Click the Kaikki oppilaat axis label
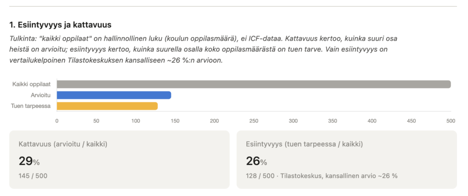The image size is (468, 196). pyautogui.click(x=32, y=85)
